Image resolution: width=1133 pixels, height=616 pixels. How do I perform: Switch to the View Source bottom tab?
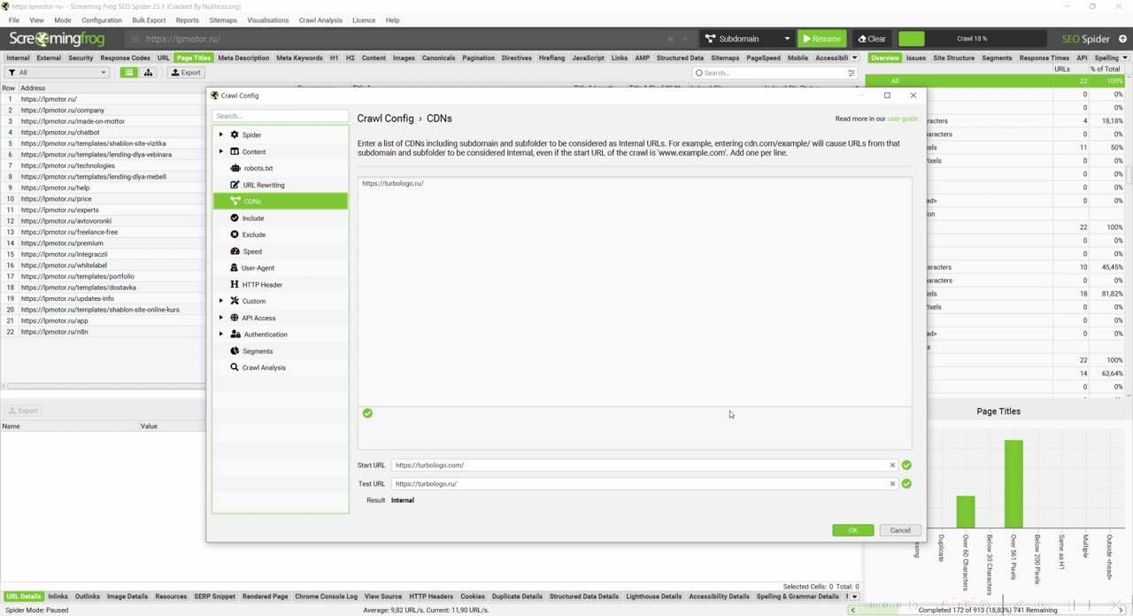coord(382,597)
